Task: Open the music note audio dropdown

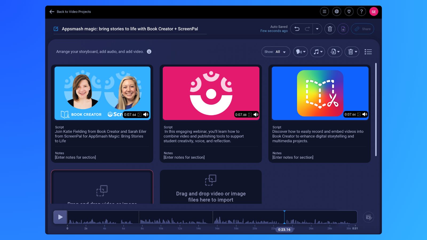Action: click(318, 52)
